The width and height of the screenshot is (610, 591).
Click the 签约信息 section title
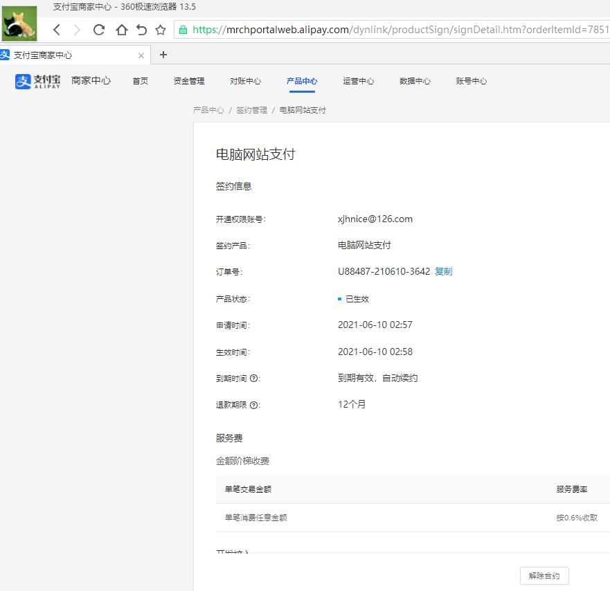233,186
